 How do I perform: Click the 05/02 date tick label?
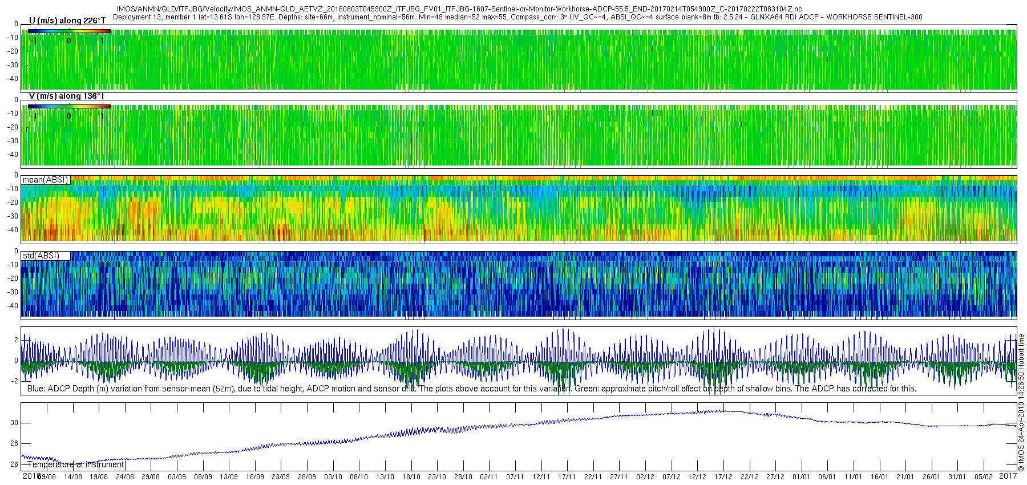[x=983, y=477]
